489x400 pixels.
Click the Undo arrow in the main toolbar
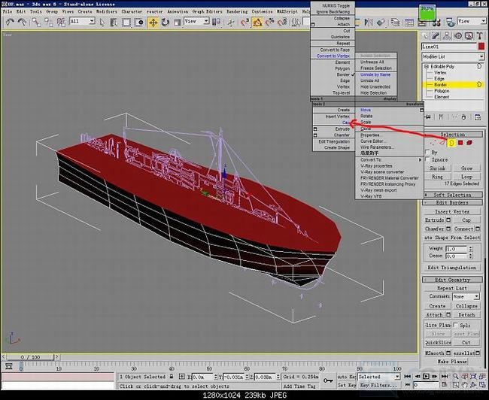(x=10, y=22)
